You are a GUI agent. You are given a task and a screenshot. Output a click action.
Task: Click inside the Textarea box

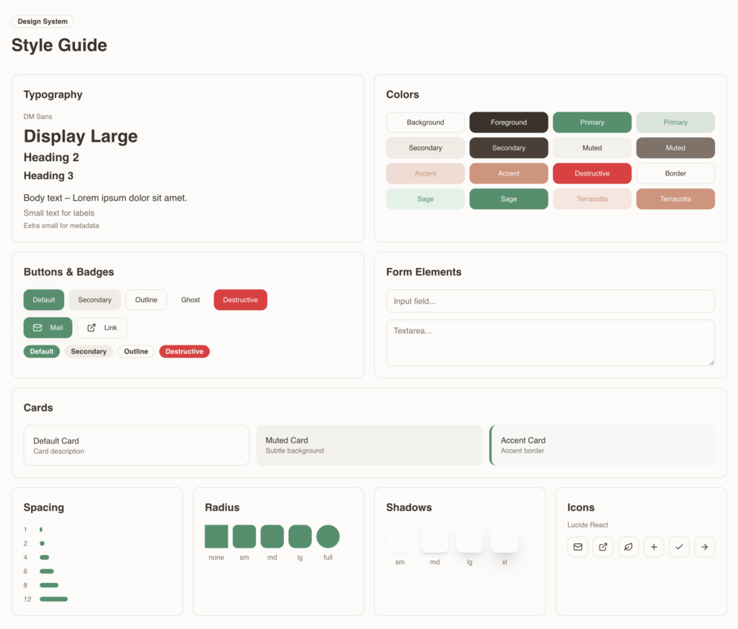pyautogui.click(x=550, y=343)
